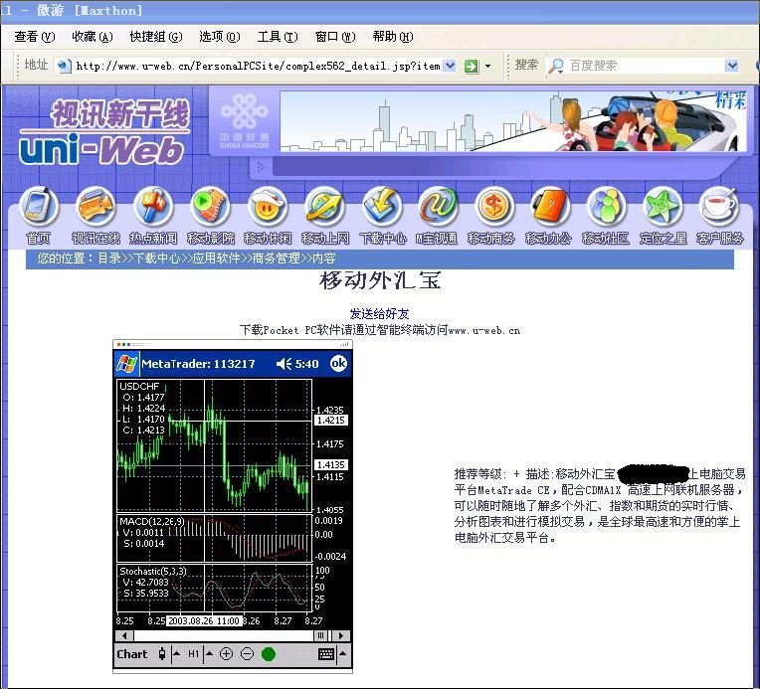Screen dimensions: 760x689
Task: Open the 视讯在线 camera icon
Action: 95,207
